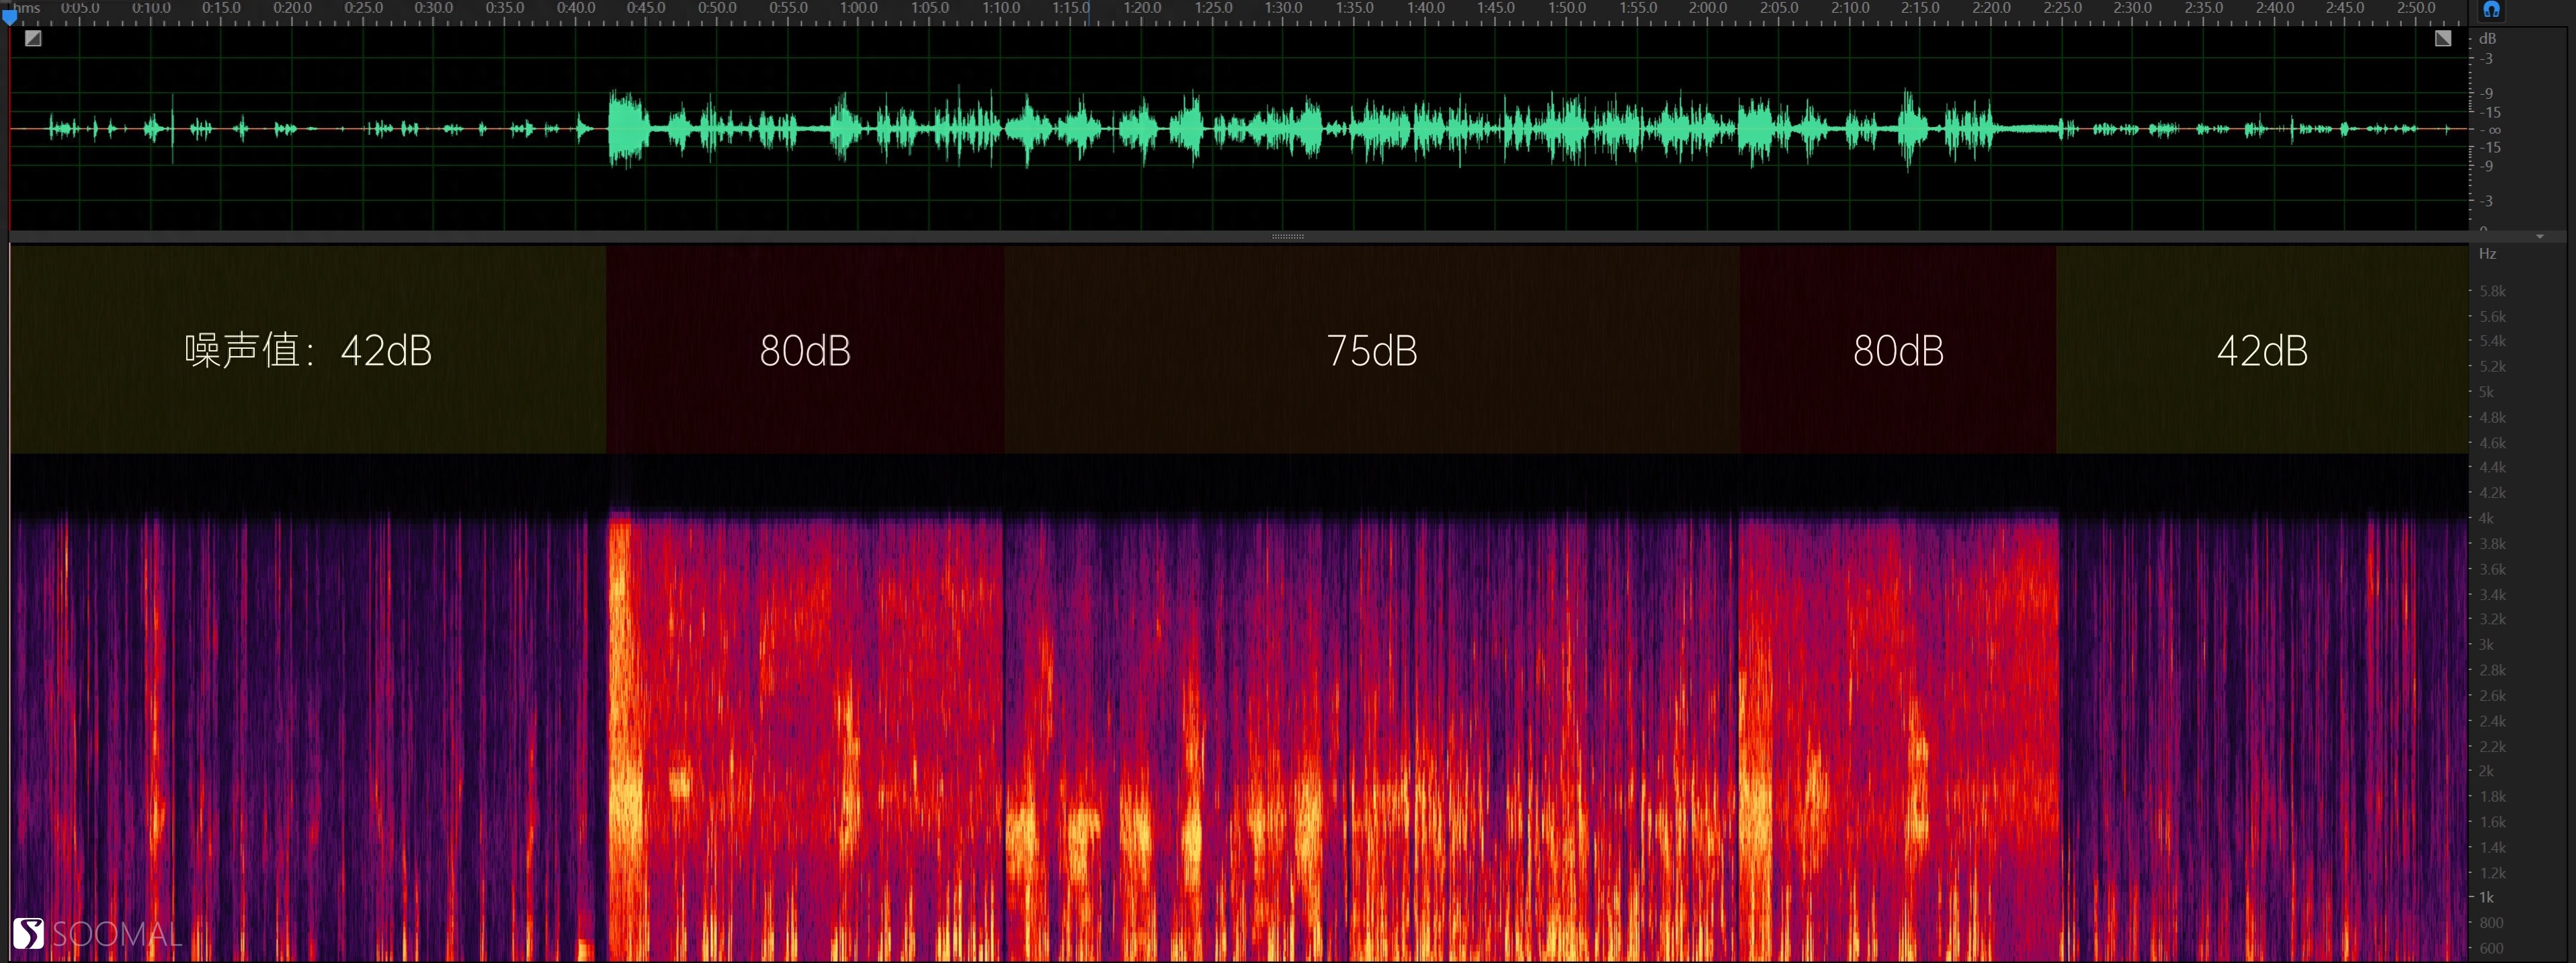This screenshot has height=963, width=2576.
Task: Click the first 80dB noise region label
Action: tap(804, 351)
